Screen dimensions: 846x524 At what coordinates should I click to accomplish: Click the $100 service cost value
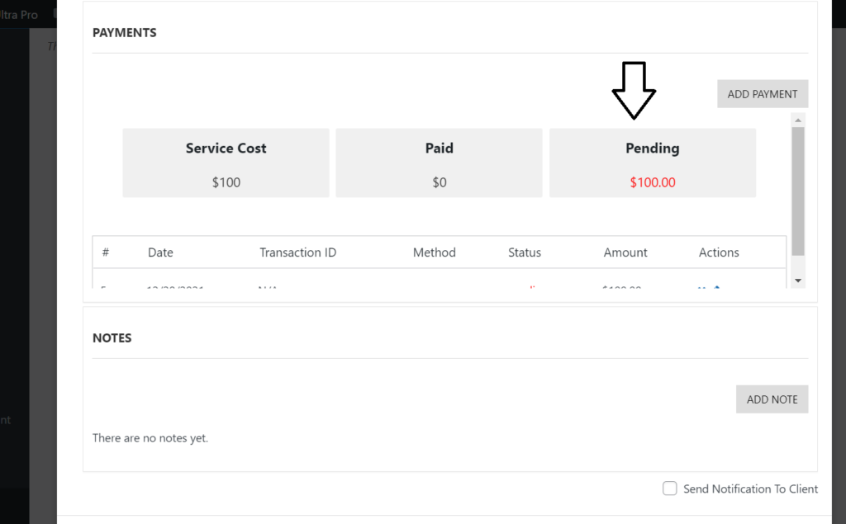[226, 182]
